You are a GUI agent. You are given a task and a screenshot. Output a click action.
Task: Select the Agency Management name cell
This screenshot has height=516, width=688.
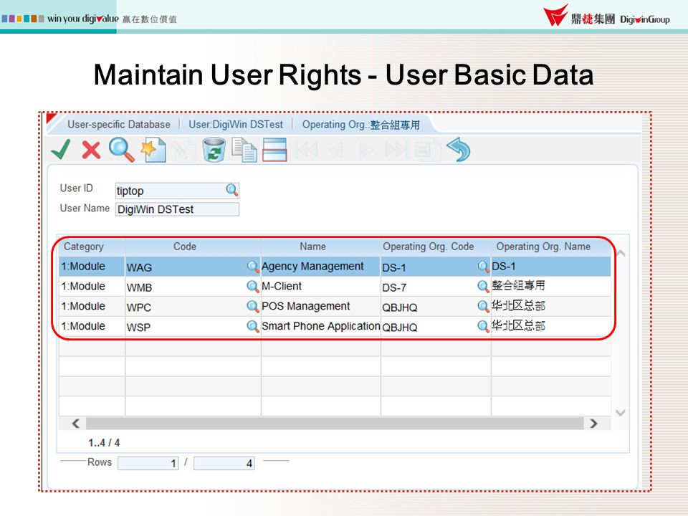click(x=321, y=267)
